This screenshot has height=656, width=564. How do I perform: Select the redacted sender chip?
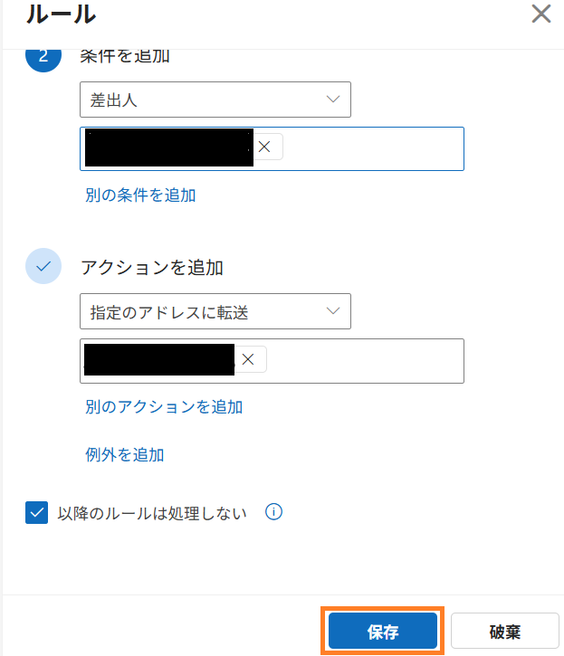(168, 147)
